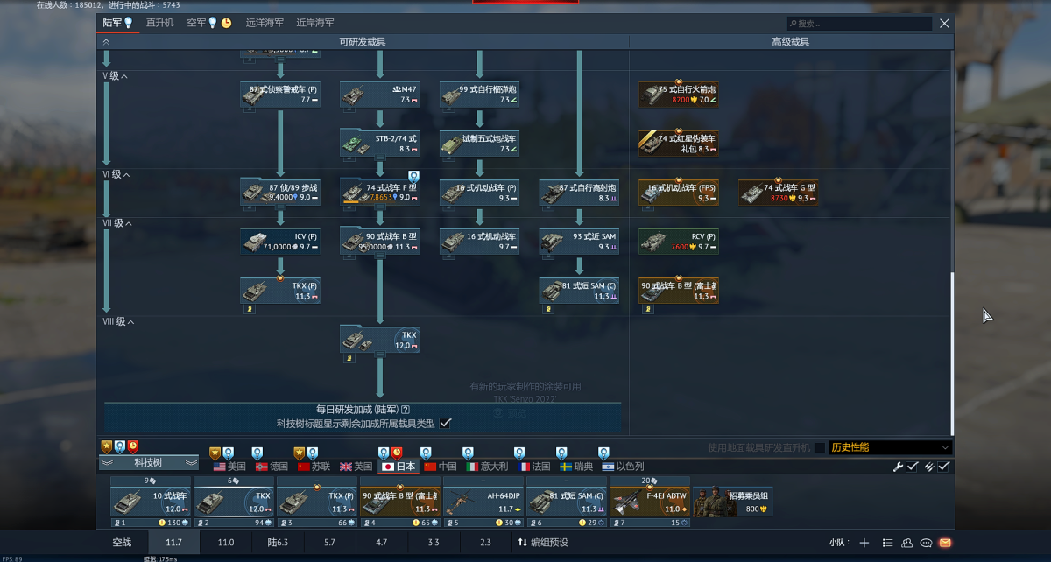This screenshot has height=562, width=1051.
Task: Open the 远洋海军 tab
Action: tap(265, 23)
